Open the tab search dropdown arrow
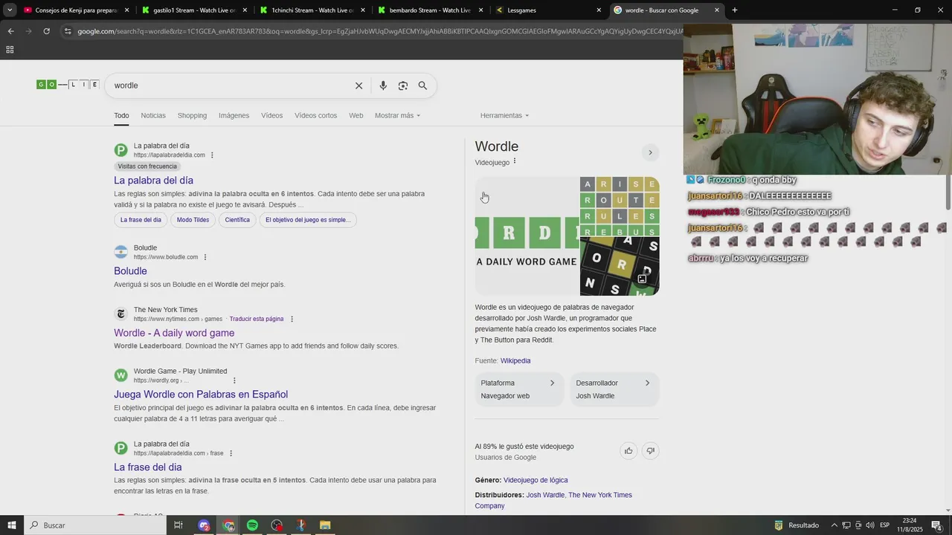The height and width of the screenshot is (535, 952). click(9, 10)
